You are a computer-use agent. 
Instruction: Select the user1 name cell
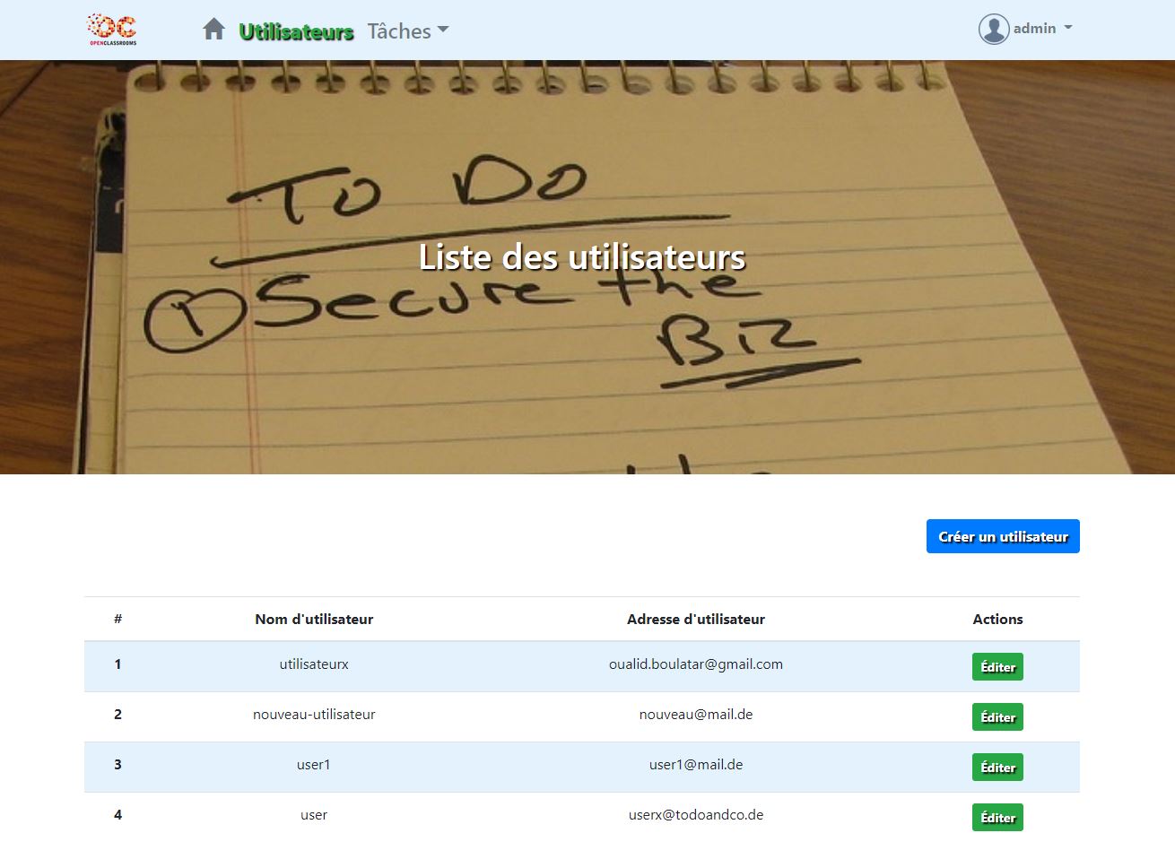[314, 765]
